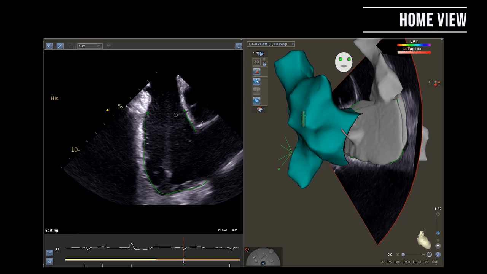Click the heart icon in ultrasound toolbar
487x274 pixels.
(49, 46)
